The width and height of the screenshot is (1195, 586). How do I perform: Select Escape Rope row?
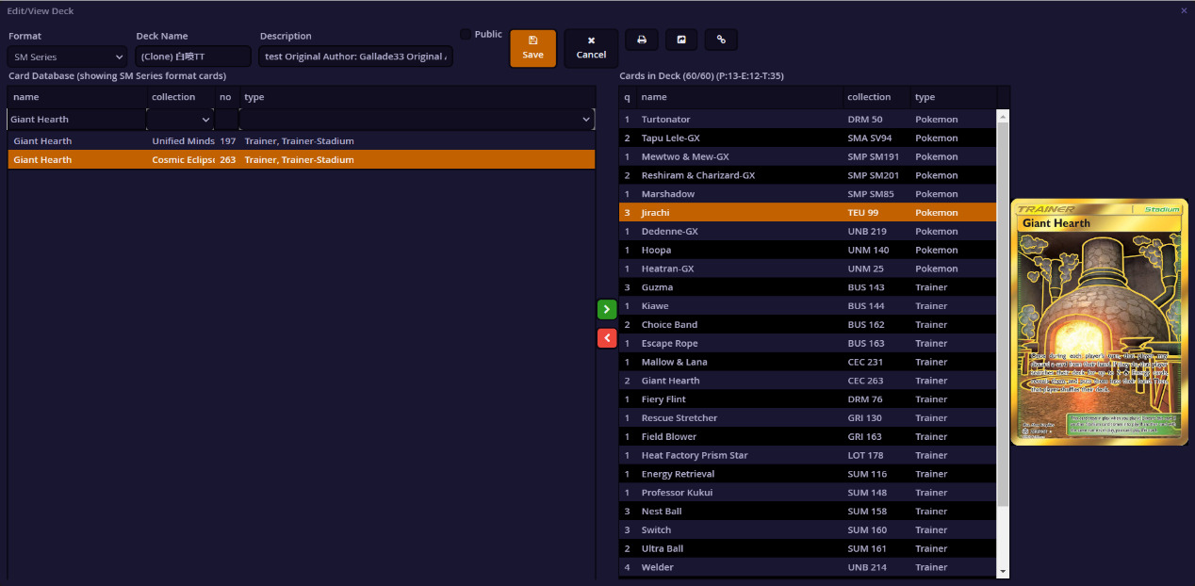[x=808, y=343]
